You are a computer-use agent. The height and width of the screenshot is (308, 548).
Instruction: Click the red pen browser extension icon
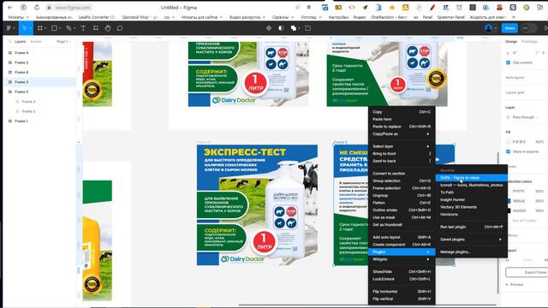pos(432,8)
